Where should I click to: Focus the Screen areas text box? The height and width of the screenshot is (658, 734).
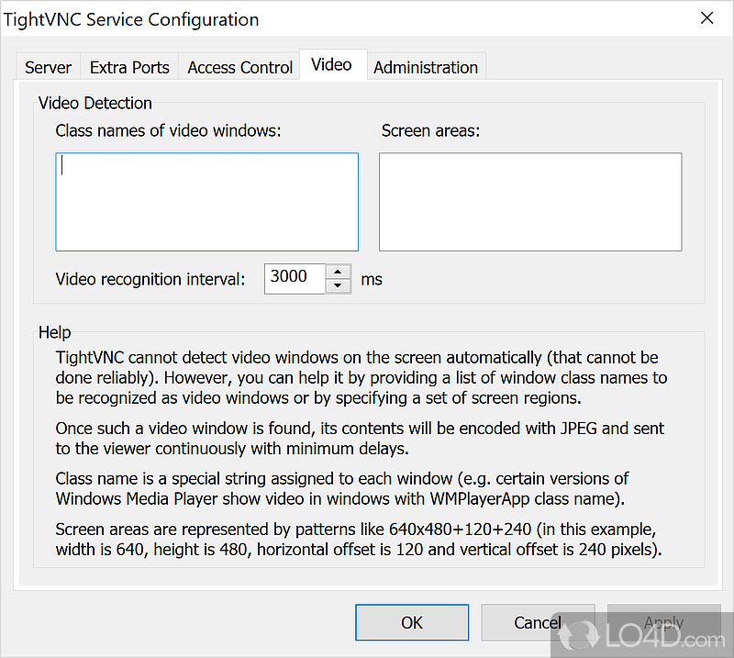click(x=530, y=202)
